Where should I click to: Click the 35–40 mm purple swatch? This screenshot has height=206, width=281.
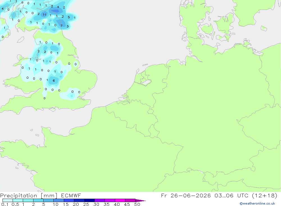tap(110, 200)
